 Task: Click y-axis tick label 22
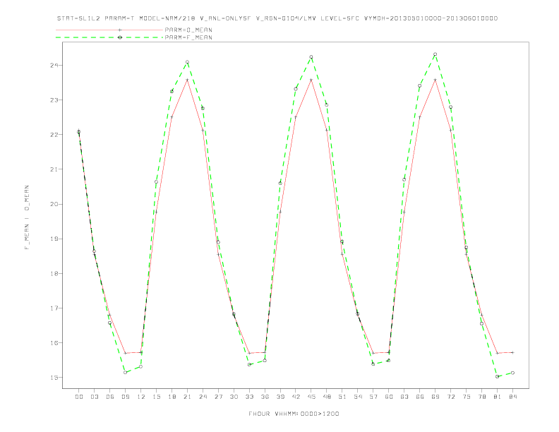point(54,135)
